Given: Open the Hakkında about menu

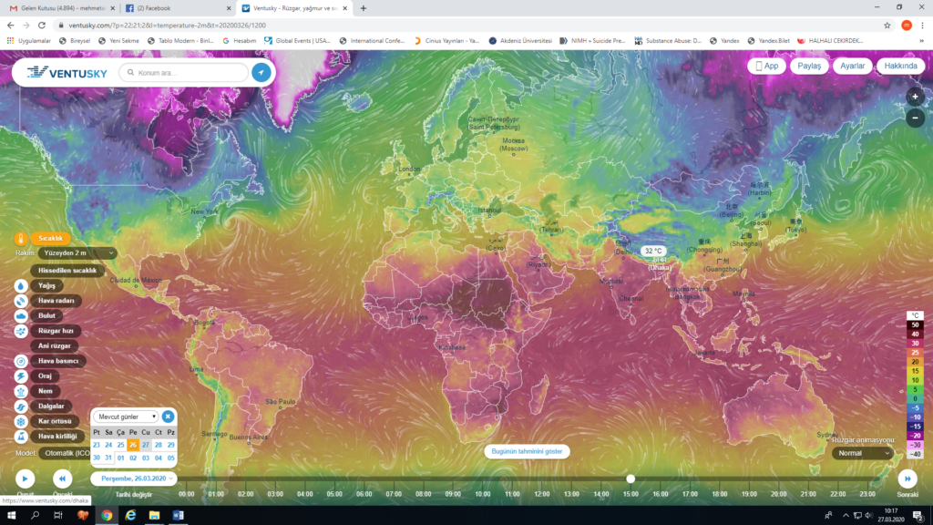Looking at the screenshot, I should pyautogui.click(x=900, y=66).
